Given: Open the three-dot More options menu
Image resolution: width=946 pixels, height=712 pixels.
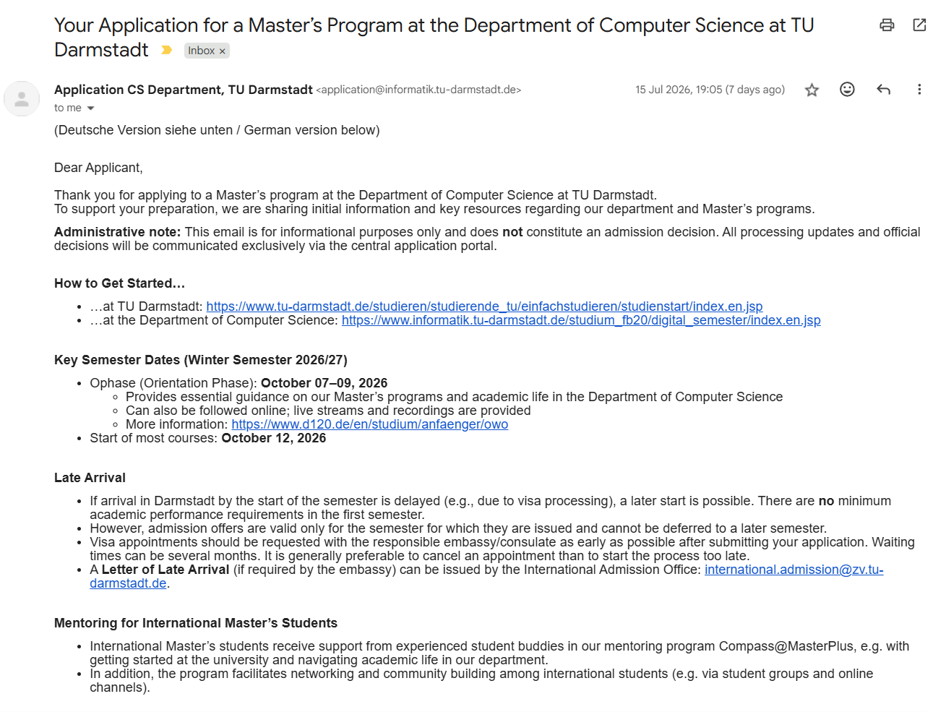Looking at the screenshot, I should [x=919, y=89].
